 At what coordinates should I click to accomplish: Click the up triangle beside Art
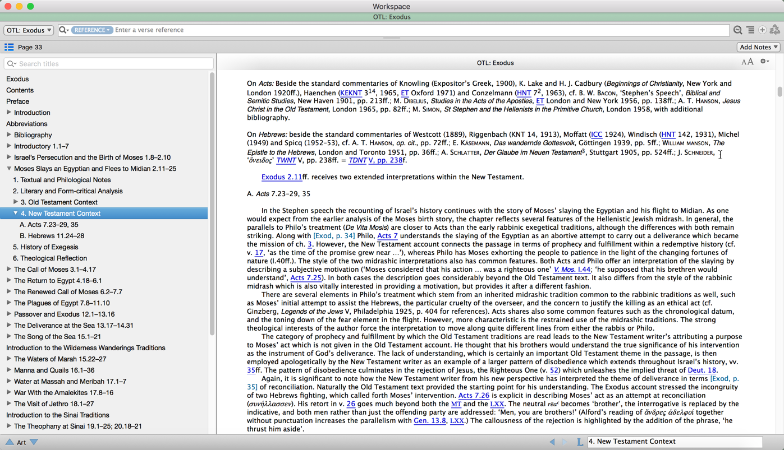pyautogui.click(x=10, y=442)
